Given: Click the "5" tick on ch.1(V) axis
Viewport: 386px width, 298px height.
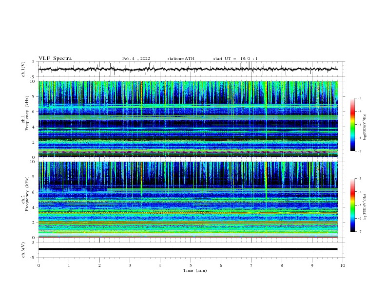Looking at the screenshot, I should pyautogui.click(x=35, y=61).
